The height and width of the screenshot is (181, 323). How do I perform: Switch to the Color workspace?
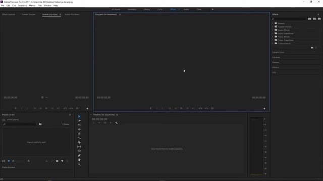(160, 10)
